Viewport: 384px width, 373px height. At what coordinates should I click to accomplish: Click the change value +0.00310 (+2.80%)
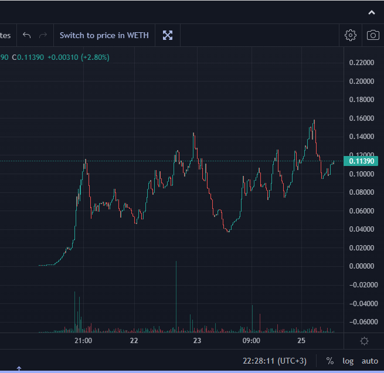79,57
